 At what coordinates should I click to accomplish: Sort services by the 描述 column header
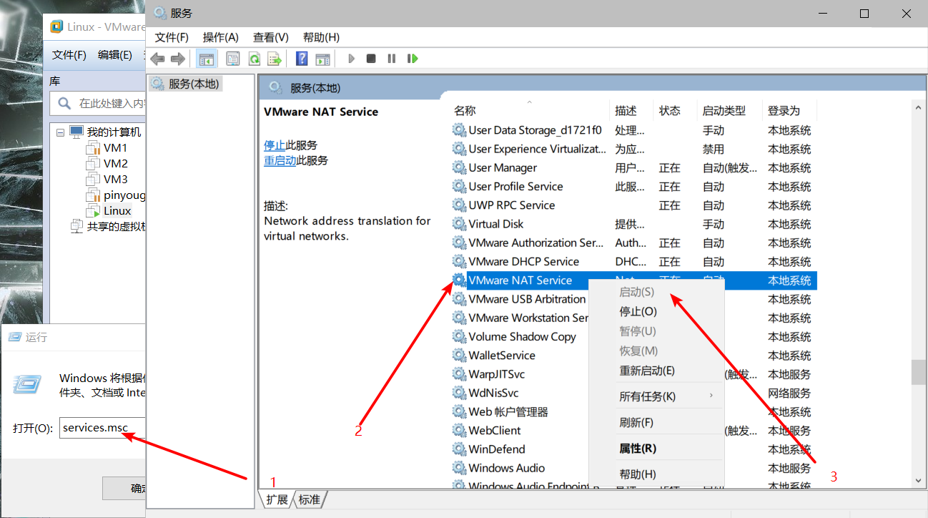click(x=633, y=111)
